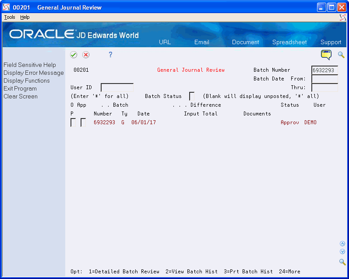Click the application icon in the title bar

(6, 7)
